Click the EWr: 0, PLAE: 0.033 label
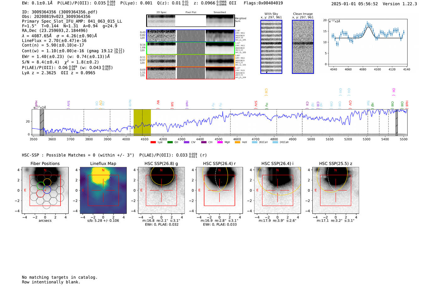The width and height of the screenshot is (439, 299). coord(219,224)
